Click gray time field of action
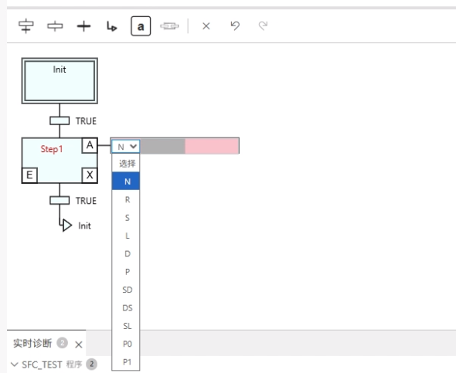Image resolution: width=456 pixels, height=373 pixels. [x=162, y=146]
